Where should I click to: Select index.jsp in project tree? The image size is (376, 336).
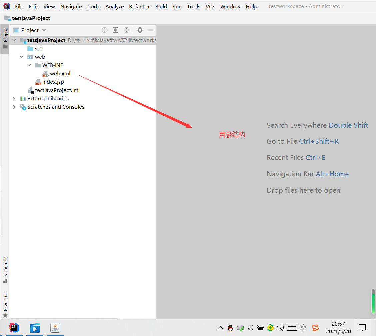pyautogui.click(x=53, y=82)
